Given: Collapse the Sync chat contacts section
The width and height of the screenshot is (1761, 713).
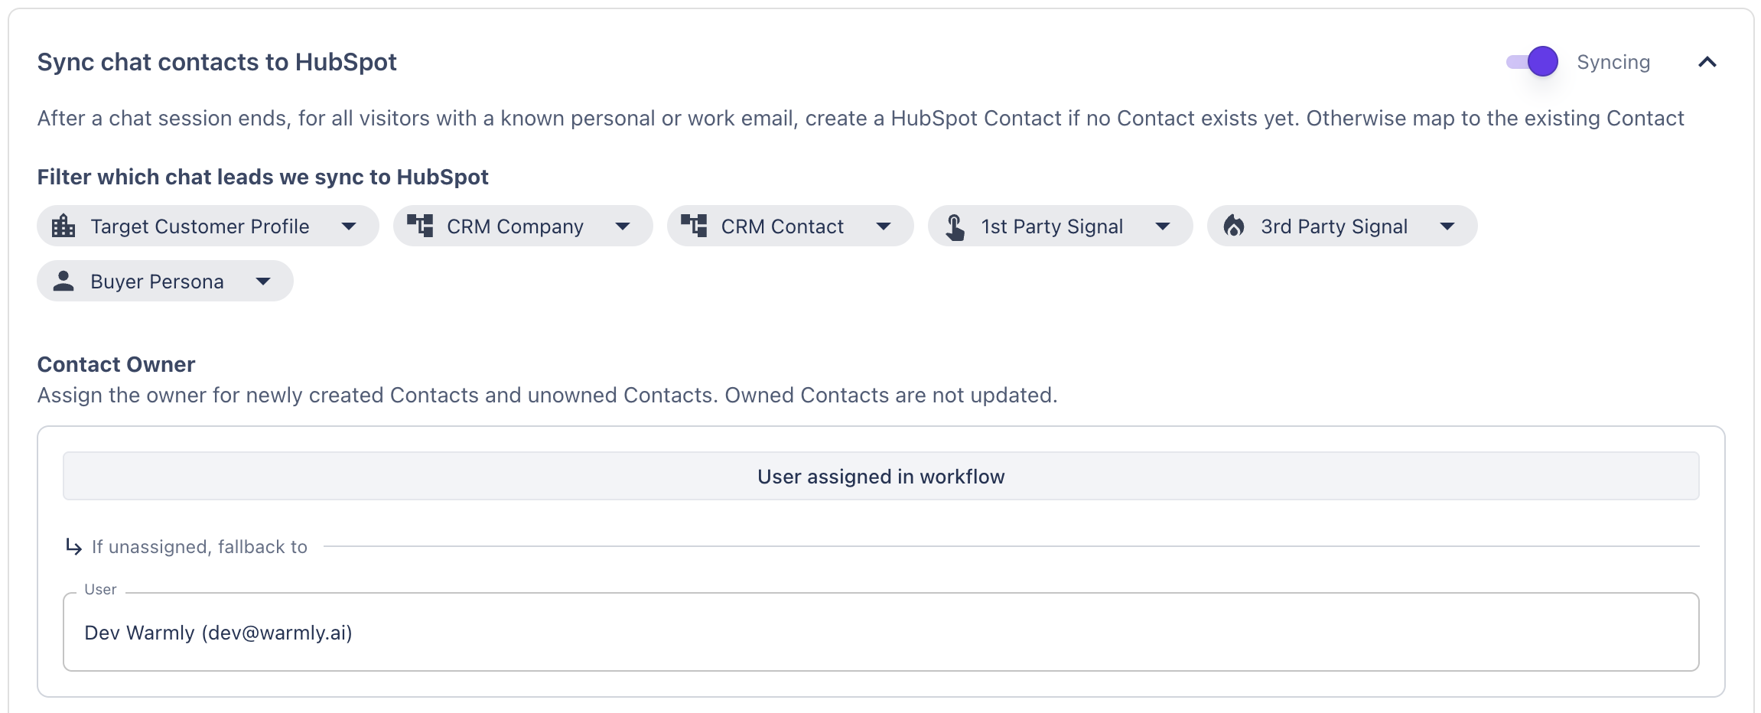Looking at the screenshot, I should point(1707,62).
